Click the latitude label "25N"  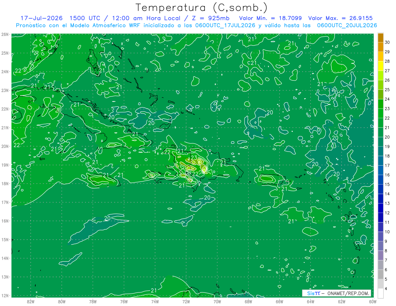tap(5, 53)
